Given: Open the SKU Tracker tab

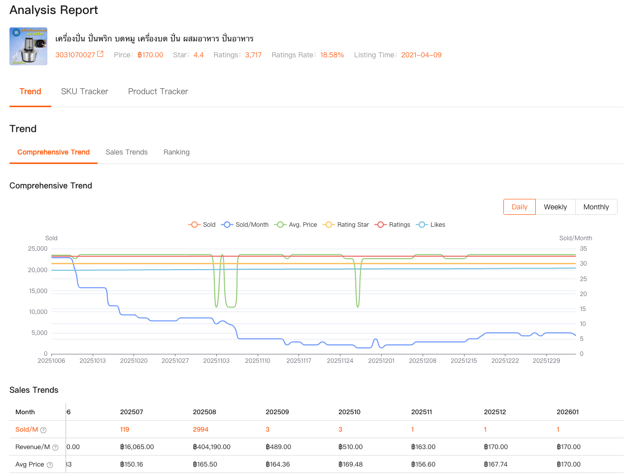Looking at the screenshot, I should [84, 92].
